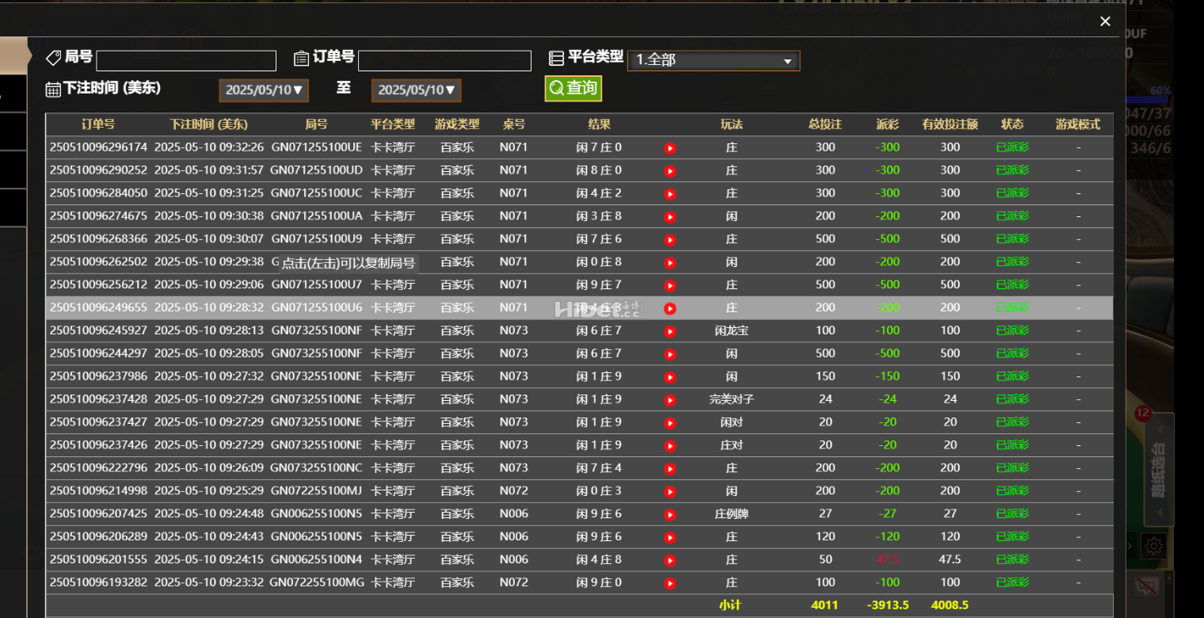
Task: Click the muted chat bubble icon
Action: pos(1147,587)
